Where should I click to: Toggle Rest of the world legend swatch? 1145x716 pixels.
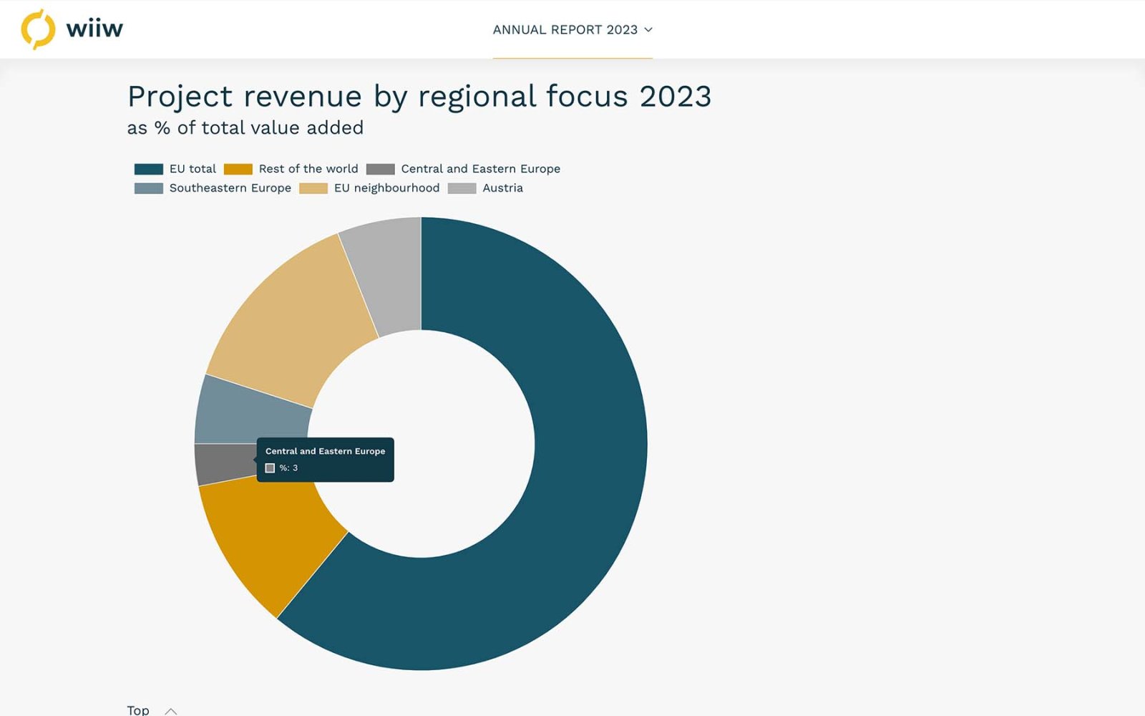pos(238,169)
